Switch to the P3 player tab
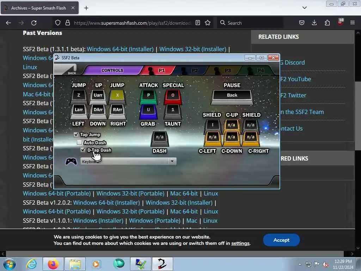This screenshot has width=361, height=271. click(x=224, y=70)
